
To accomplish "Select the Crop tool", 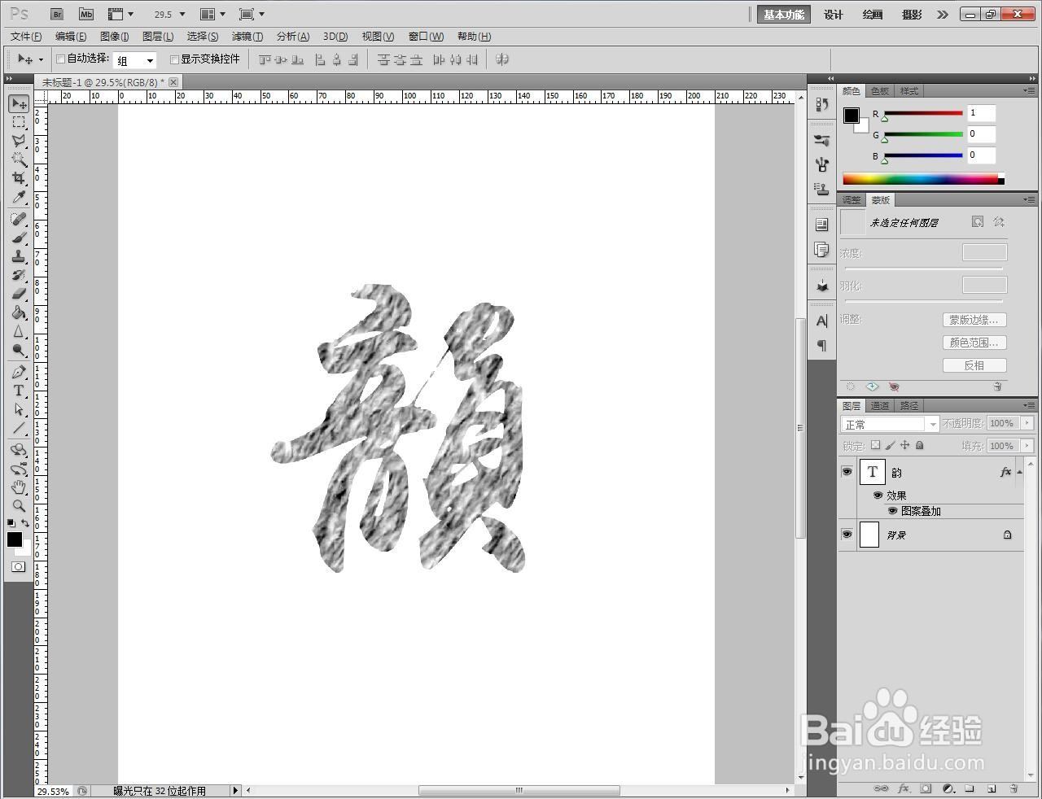I will coord(19,178).
